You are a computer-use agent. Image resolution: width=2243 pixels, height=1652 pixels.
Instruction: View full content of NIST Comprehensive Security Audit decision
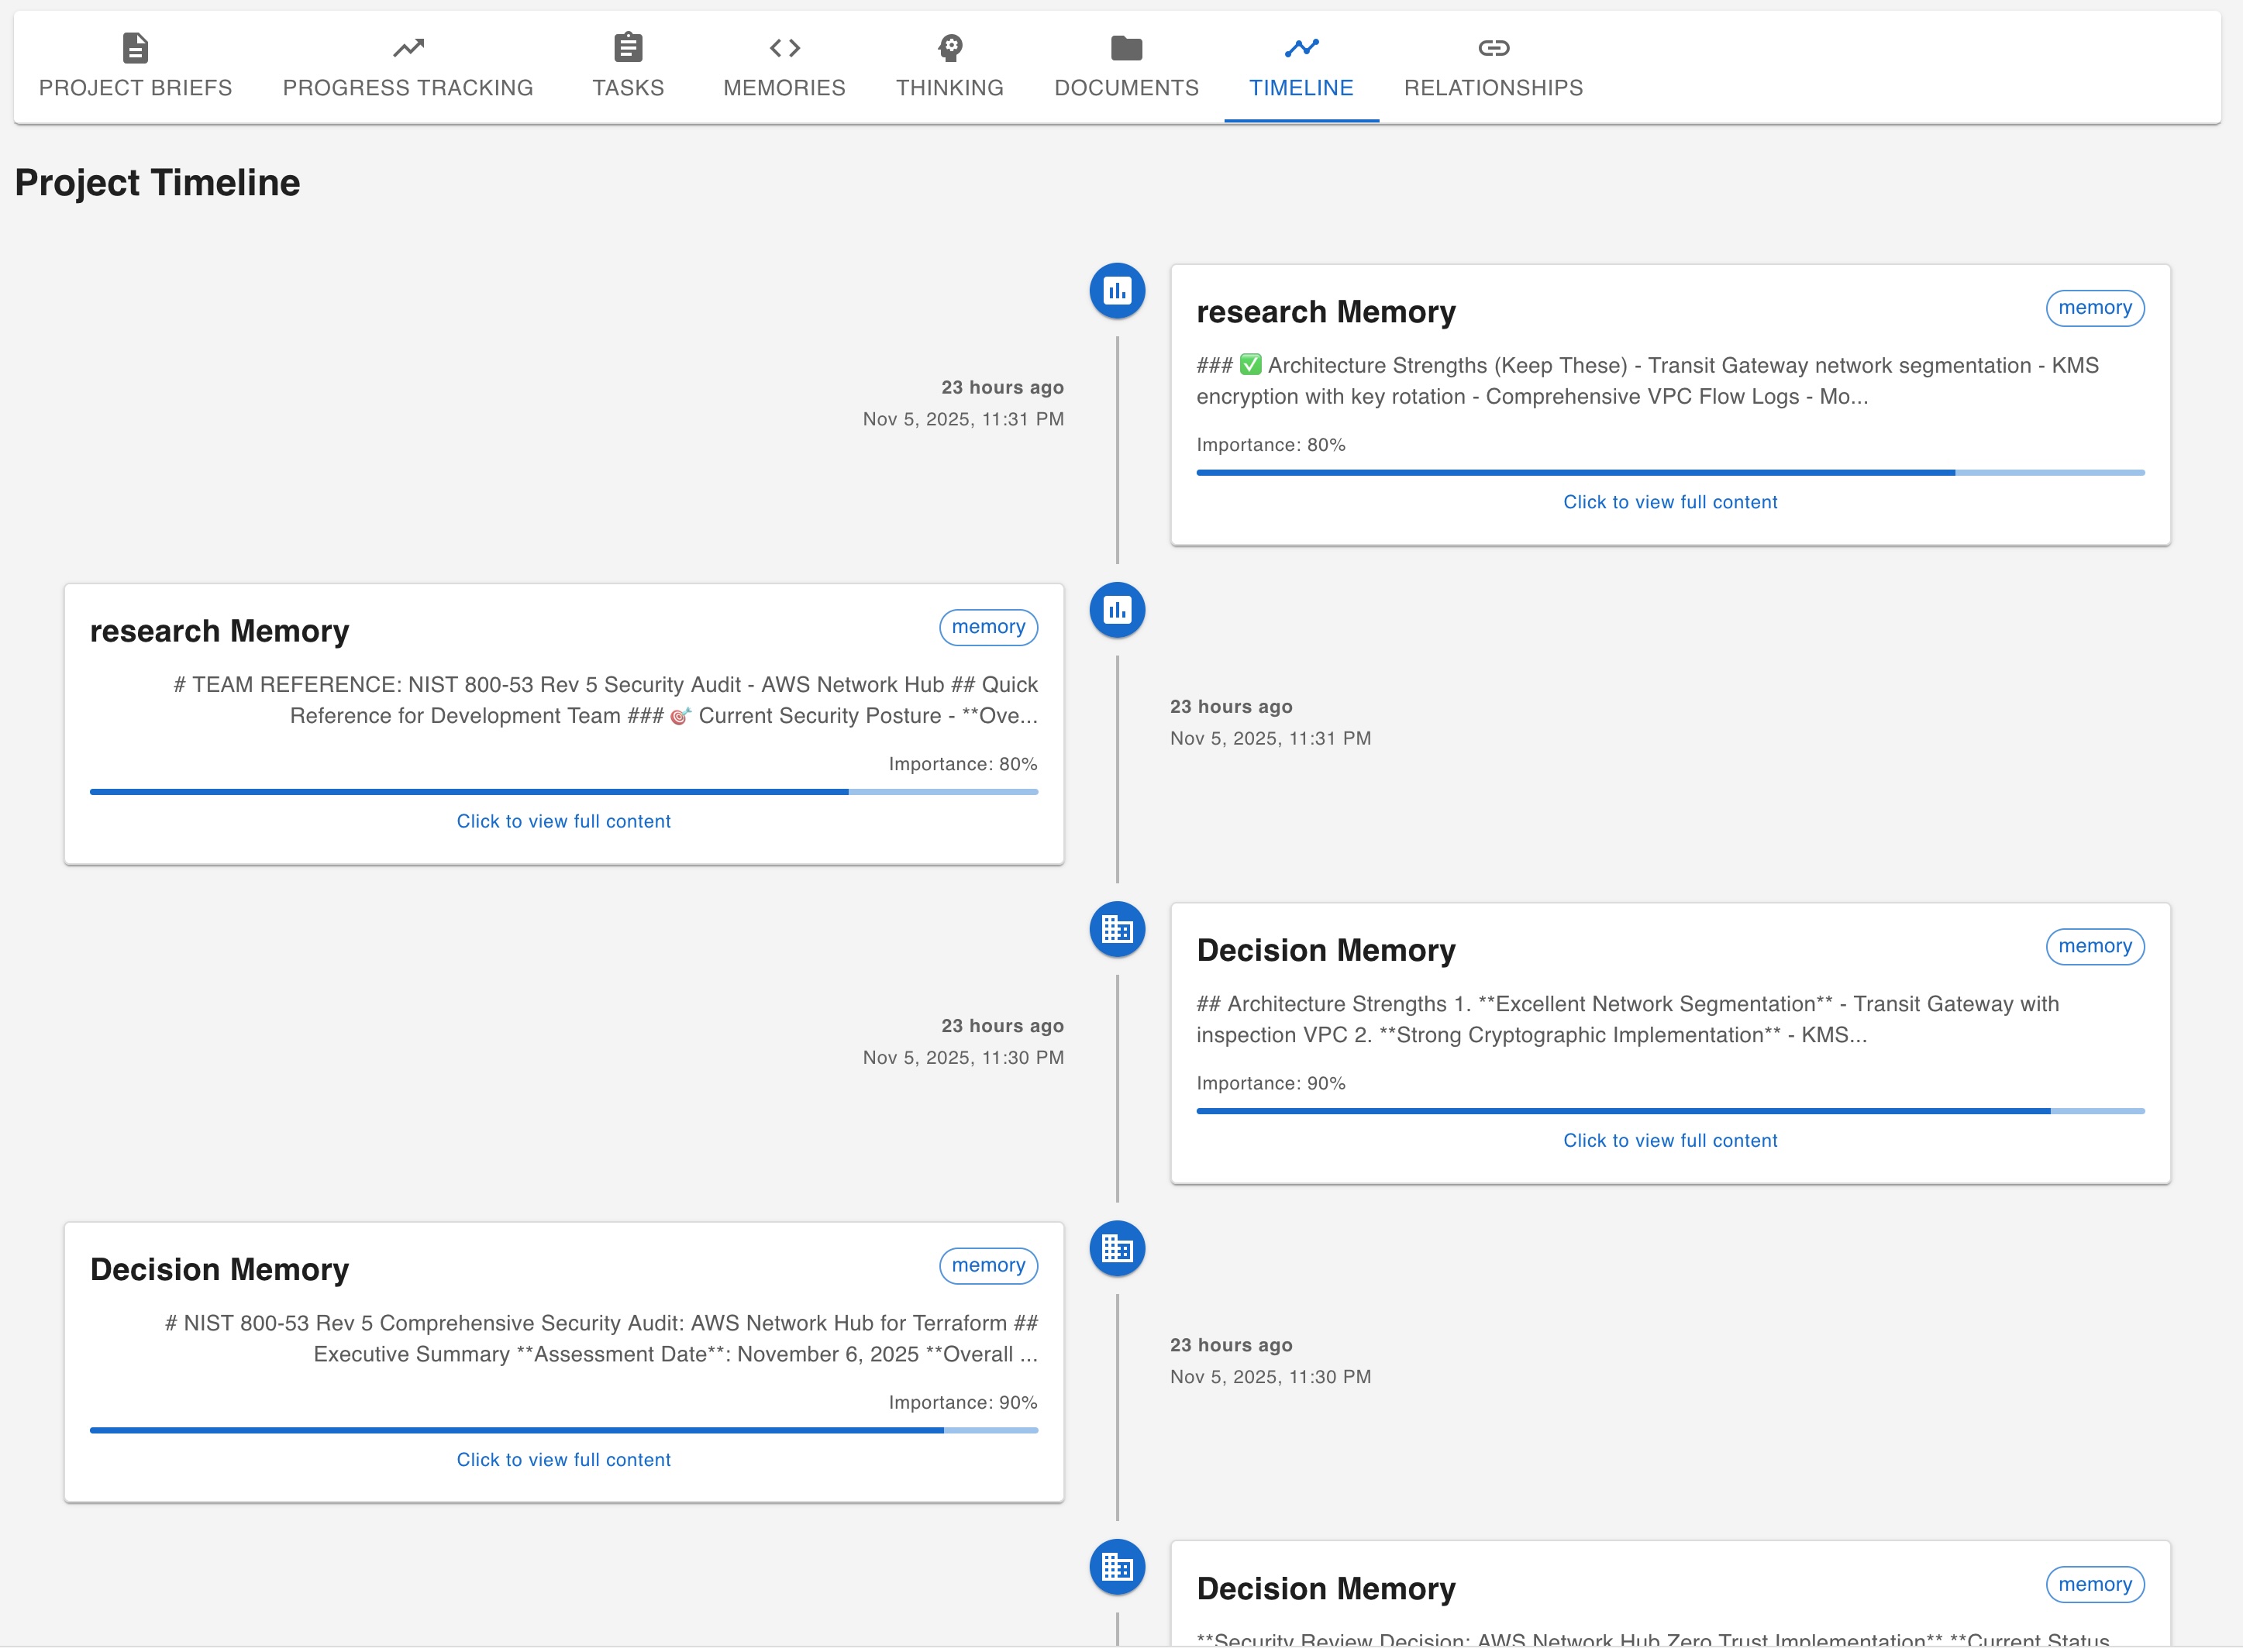(563, 1460)
